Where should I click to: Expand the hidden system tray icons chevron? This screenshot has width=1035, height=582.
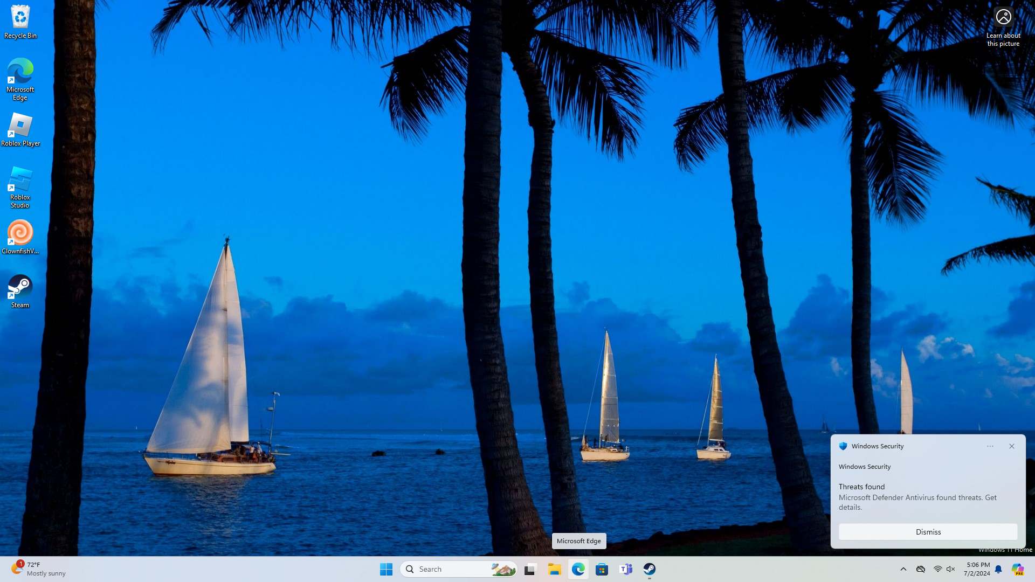(x=903, y=569)
